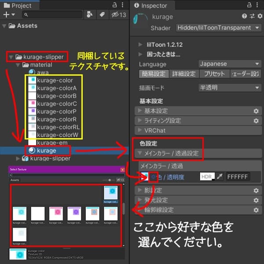Open the Language dropdown set to Japanese
This screenshot has height=264, width=264.
coord(230,64)
